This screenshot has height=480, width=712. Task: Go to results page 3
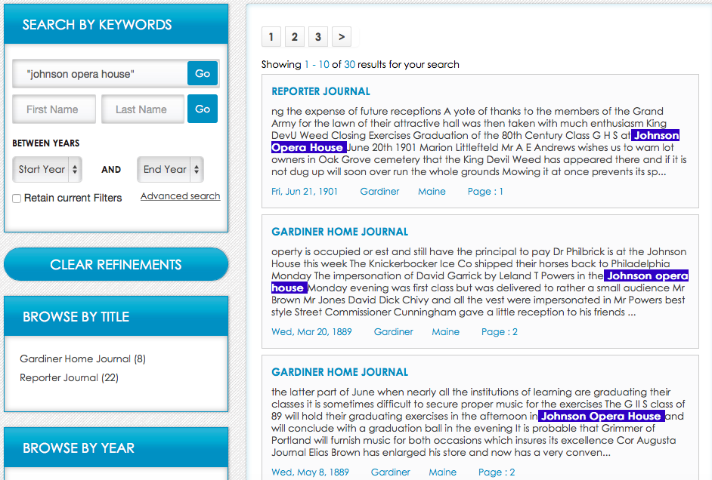pos(318,37)
